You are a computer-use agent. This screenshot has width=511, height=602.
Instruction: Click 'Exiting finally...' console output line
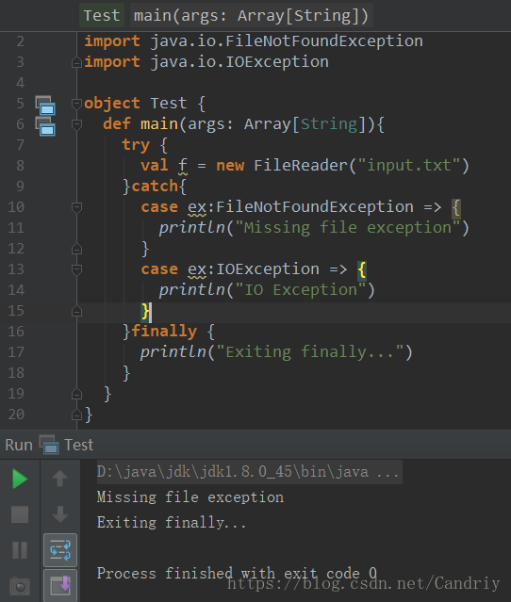tap(172, 523)
